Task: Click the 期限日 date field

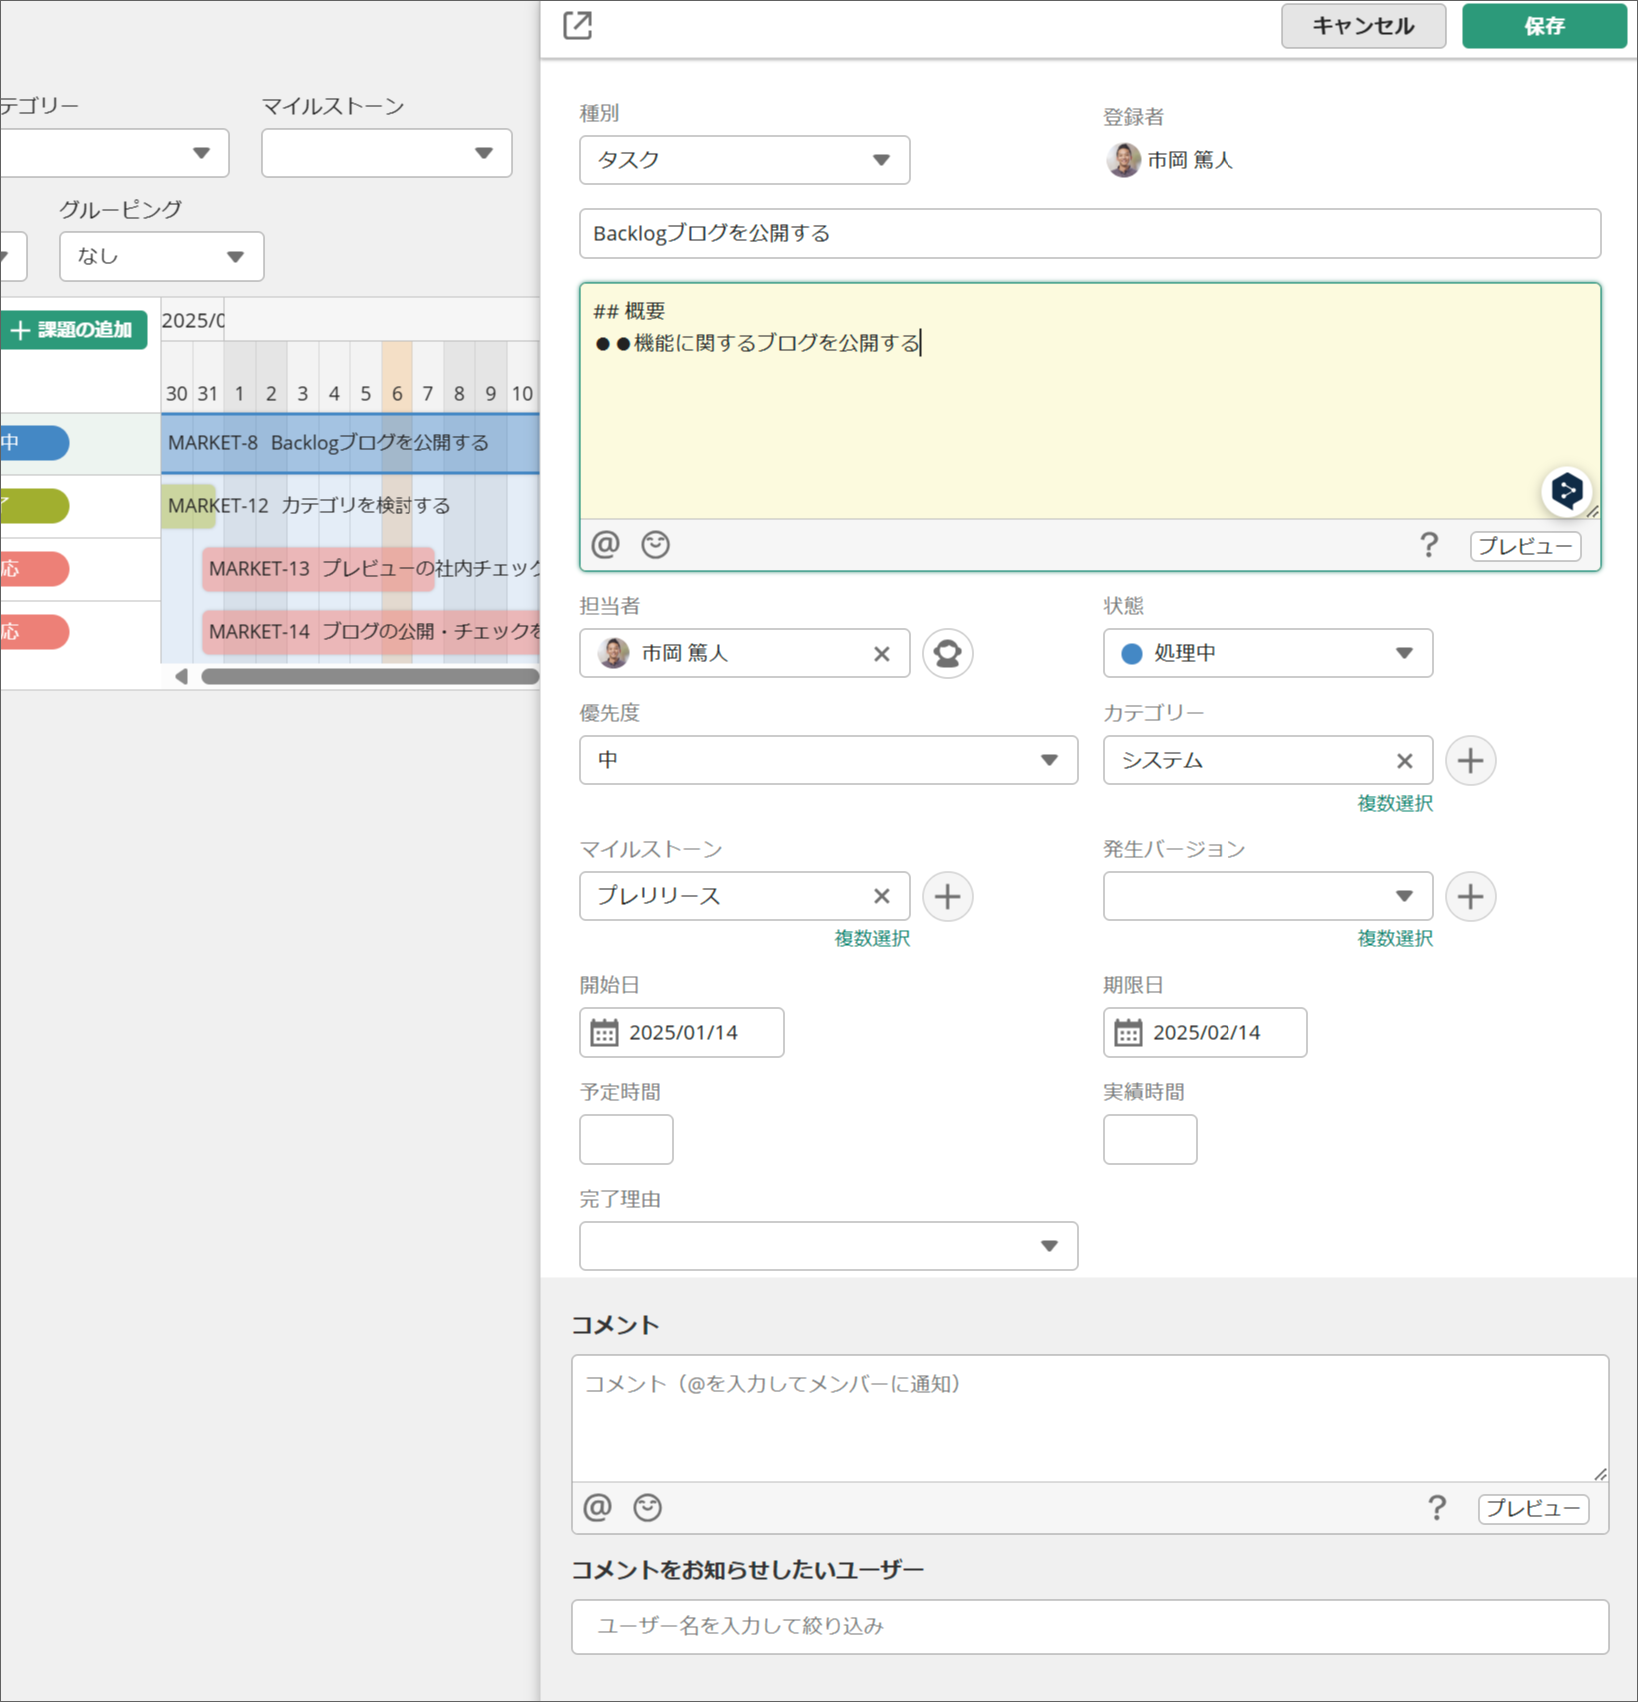Action: coord(1206,1032)
